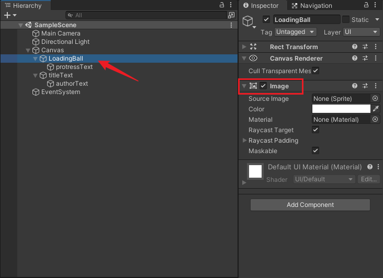Screen dimensions: 383x278
Task: Lock the Hierarchy panel
Action: tap(222, 5)
